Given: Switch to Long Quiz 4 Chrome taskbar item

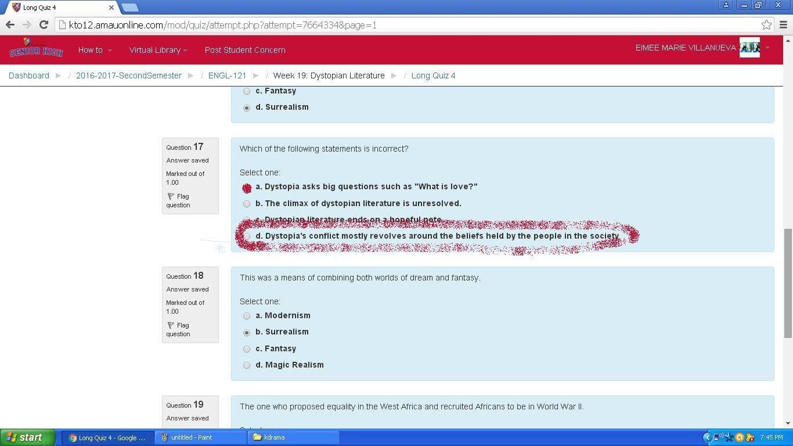Looking at the screenshot, I should 108,437.
